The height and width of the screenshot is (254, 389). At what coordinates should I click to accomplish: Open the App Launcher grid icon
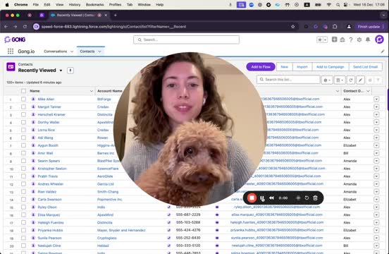pyautogui.click(x=11, y=52)
